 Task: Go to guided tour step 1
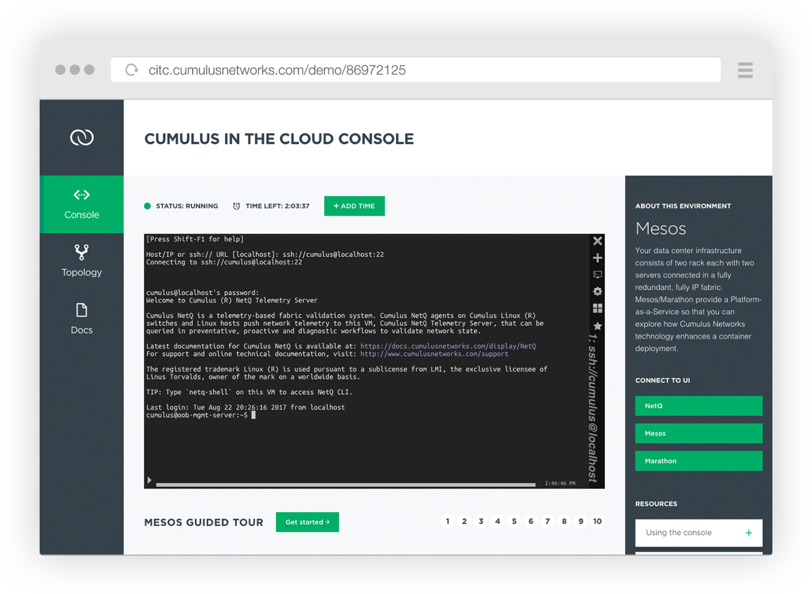tap(448, 521)
